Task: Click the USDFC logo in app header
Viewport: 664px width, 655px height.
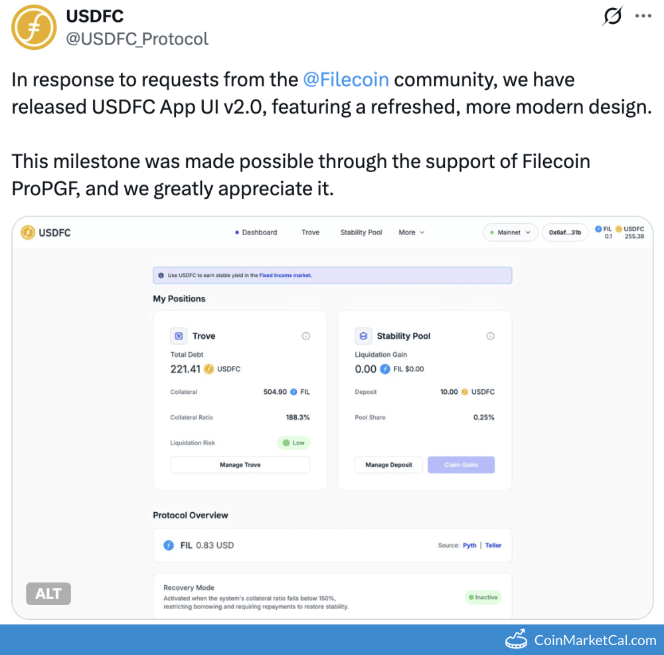Action: 46,233
